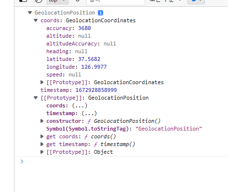Screen dimensions: 228x192
Task: Click the ƒ GeolocationPosition() function text
Action: click(x=124, y=121)
